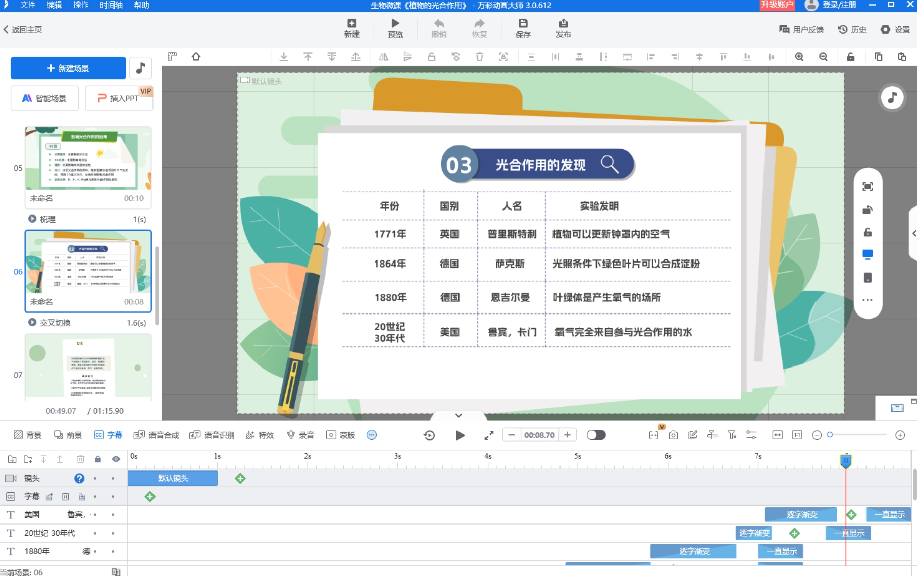
Task: Click the 新建场景 button
Action: [x=68, y=68]
